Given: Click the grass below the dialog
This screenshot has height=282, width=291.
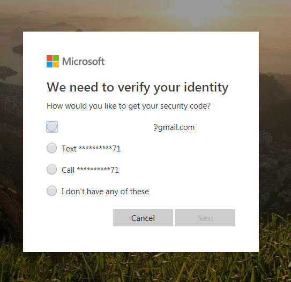Looking at the screenshot, I should tap(146, 267).
